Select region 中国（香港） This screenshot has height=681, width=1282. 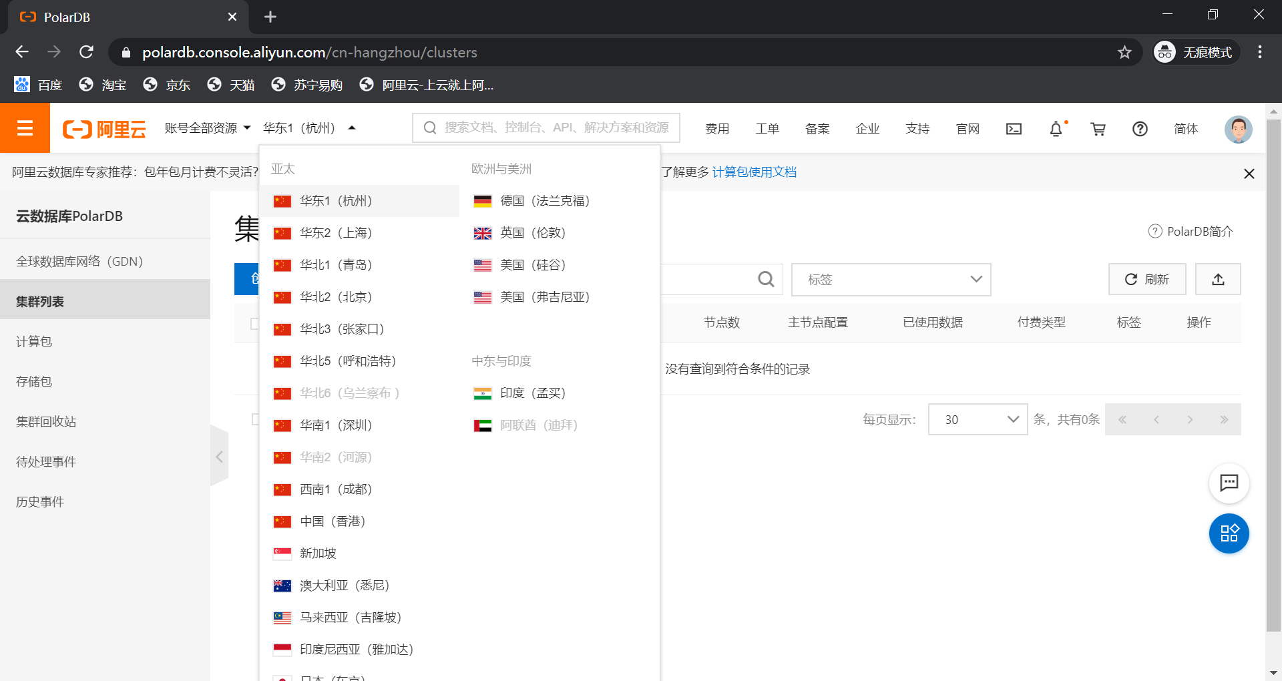359,521
